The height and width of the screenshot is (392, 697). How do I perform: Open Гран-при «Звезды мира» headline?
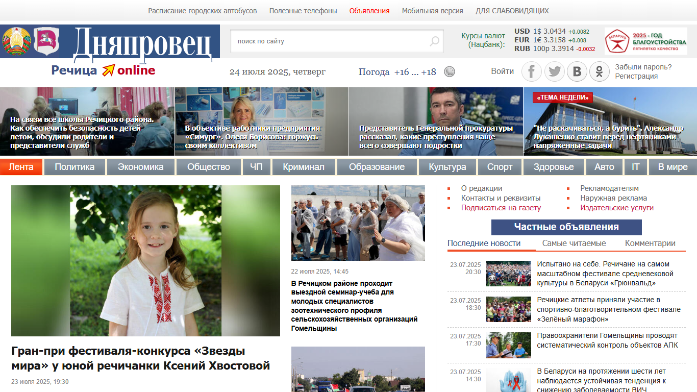[x=140, y=358]
